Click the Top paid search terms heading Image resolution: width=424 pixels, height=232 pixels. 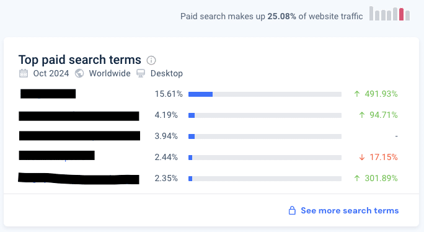coord(80,60)
